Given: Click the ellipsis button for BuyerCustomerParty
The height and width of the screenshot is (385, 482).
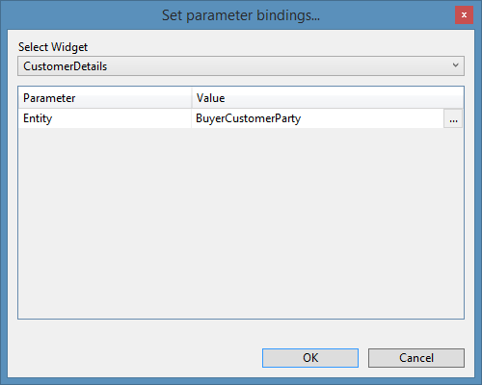Looking at the screenshot, I should click(x=453, y=118).
